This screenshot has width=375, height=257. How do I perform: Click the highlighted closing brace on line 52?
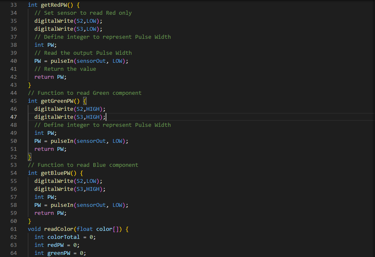pyautogui.click(x=30, y=157)
